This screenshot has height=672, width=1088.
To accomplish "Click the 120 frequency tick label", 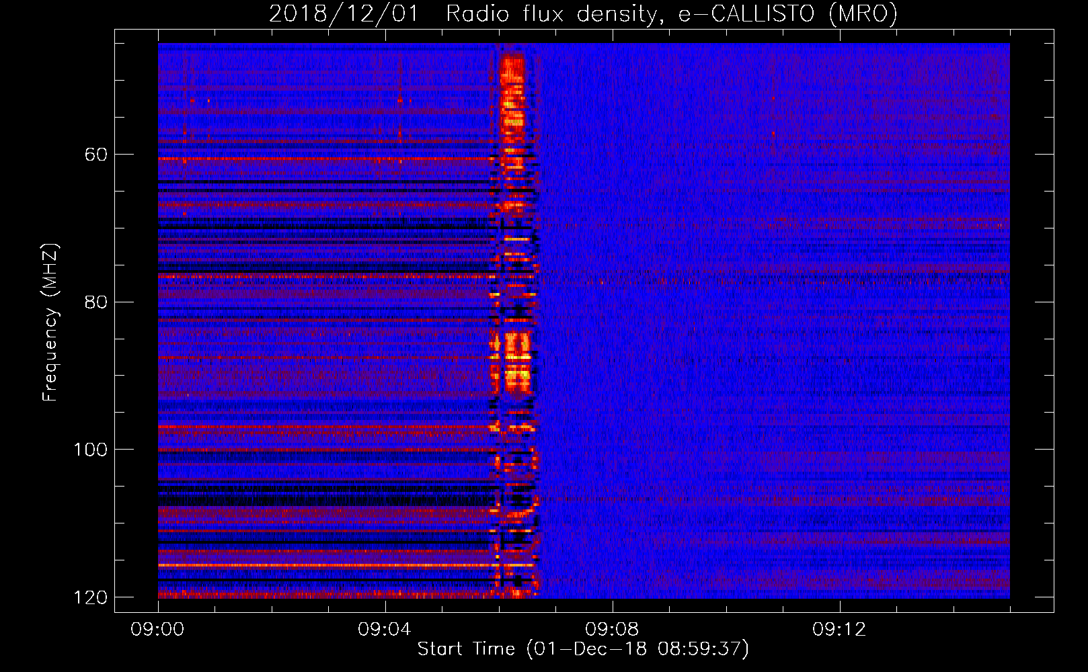I will tap(89, 597).
